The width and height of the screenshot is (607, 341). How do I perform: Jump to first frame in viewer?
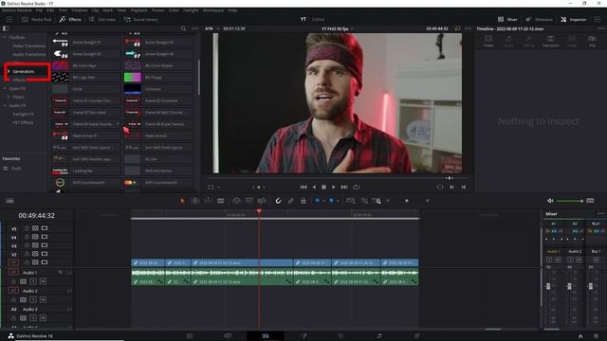coord(303,188)
